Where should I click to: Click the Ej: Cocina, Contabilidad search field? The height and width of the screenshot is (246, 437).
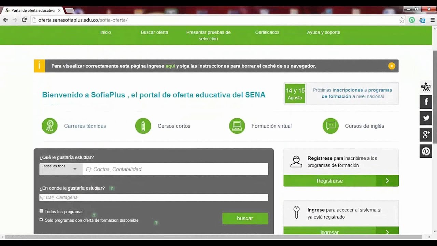tap(175, 169)
